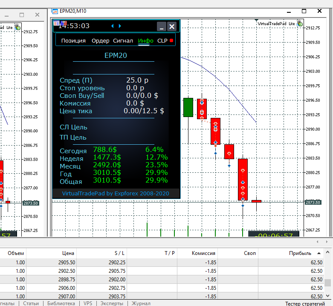The height and width of the screenshot is (306, 333).
Task: Click the Цена тика value 0.00/12.5 $
Action: point(144,111)
